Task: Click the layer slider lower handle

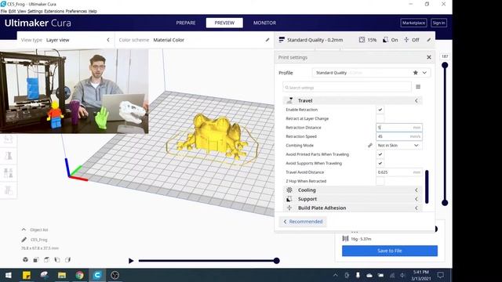Action: point(445,202)
